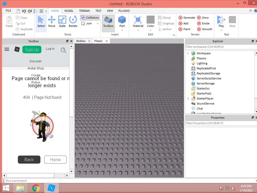Image resolution: width=257 pixels, height=193 pixels.
Task: Select the Grow terrain tool
Action: point(203,18)
